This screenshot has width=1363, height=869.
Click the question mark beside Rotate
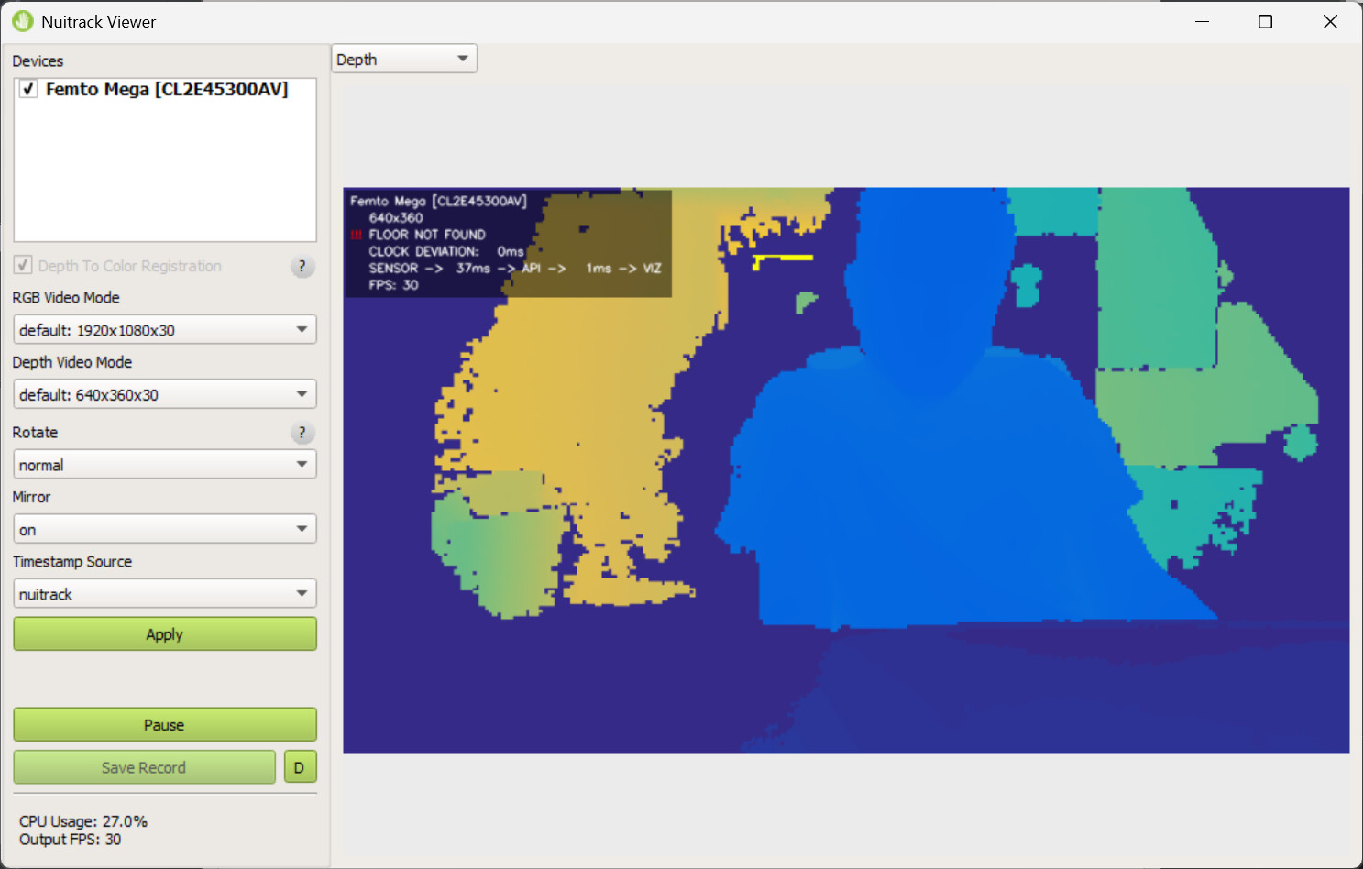(302, 433)
